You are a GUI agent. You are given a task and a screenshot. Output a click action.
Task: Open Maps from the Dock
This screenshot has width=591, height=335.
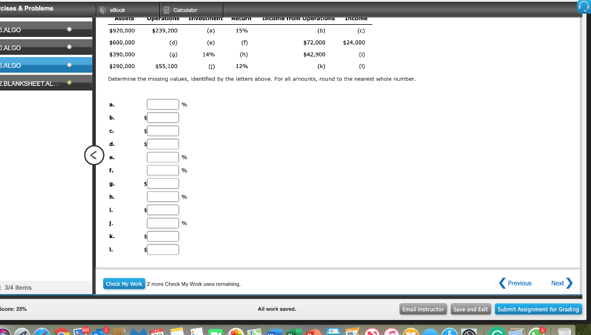pos(255,330)
